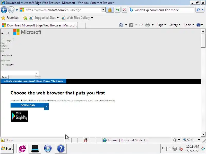Click the page hamburger menu icon
Image resolution: width=206 pixels, height=154 pixels.
pos(3,33)
